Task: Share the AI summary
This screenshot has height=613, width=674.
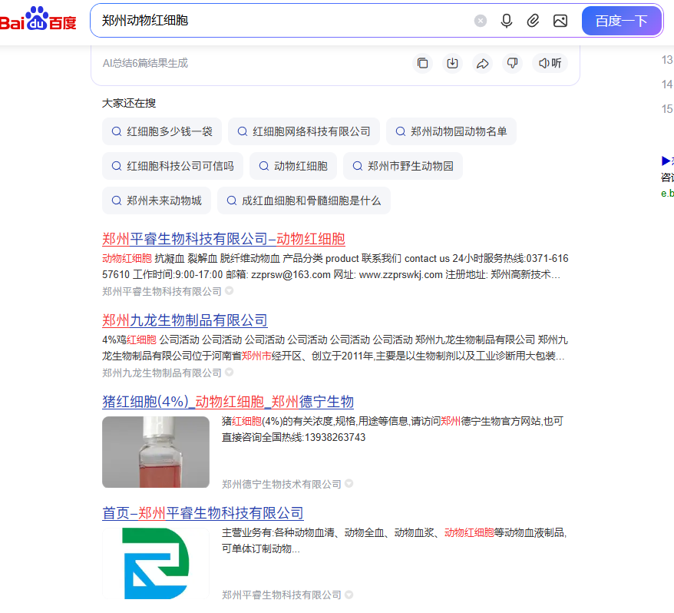Action: click(x=482, y=63)
